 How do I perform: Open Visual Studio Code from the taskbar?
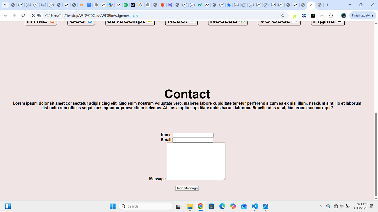click(255, 206)
